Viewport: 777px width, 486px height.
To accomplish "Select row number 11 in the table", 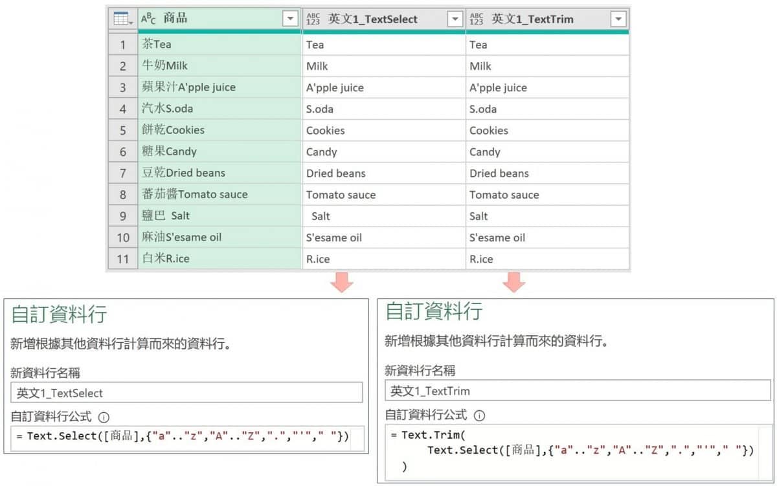I will click(123, 259).
